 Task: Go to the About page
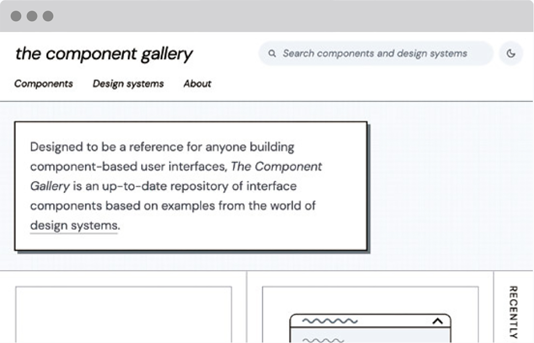tap(197, 84)
